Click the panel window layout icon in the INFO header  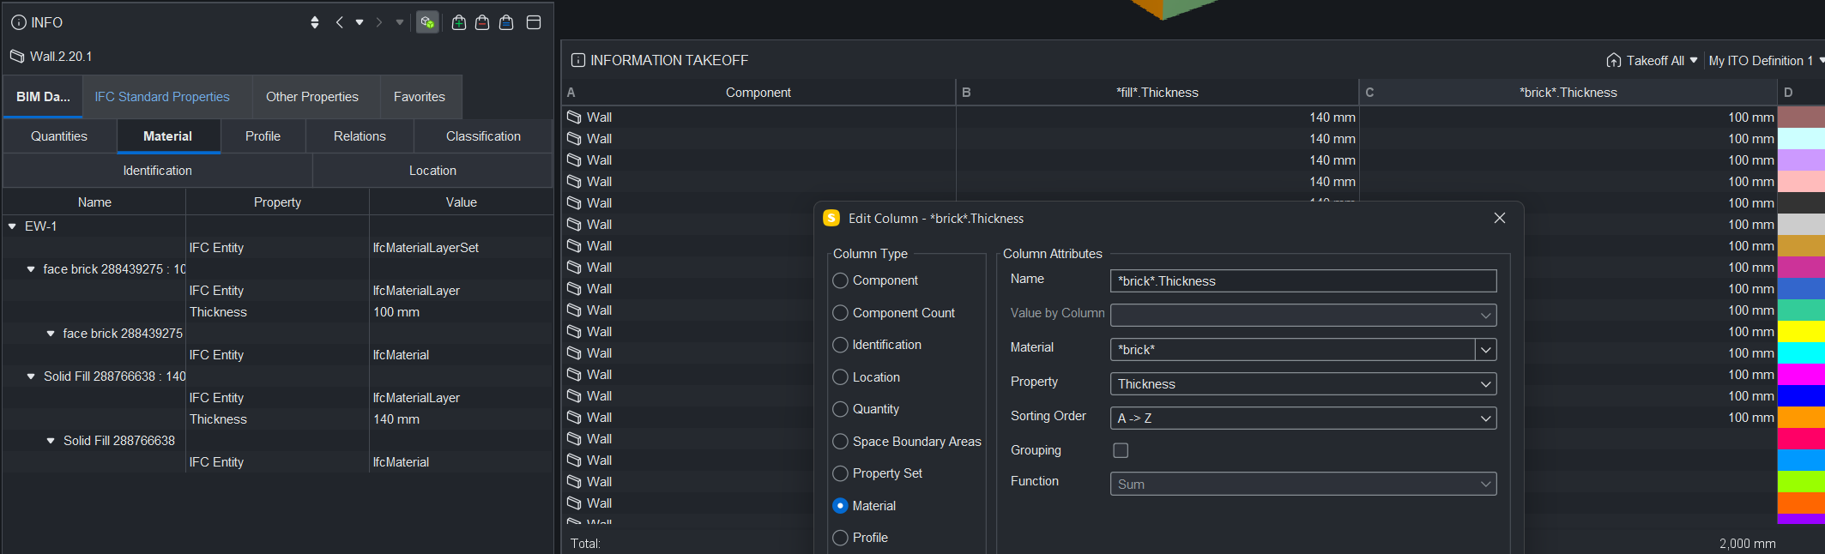[534, 22]
